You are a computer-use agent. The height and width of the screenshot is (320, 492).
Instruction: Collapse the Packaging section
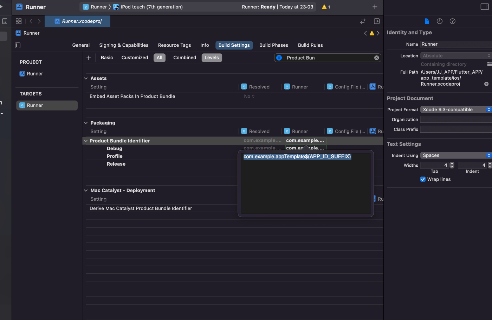click(x=86, y=123)
